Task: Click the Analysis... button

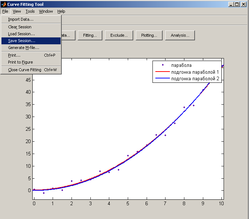Action: [180, 35]
